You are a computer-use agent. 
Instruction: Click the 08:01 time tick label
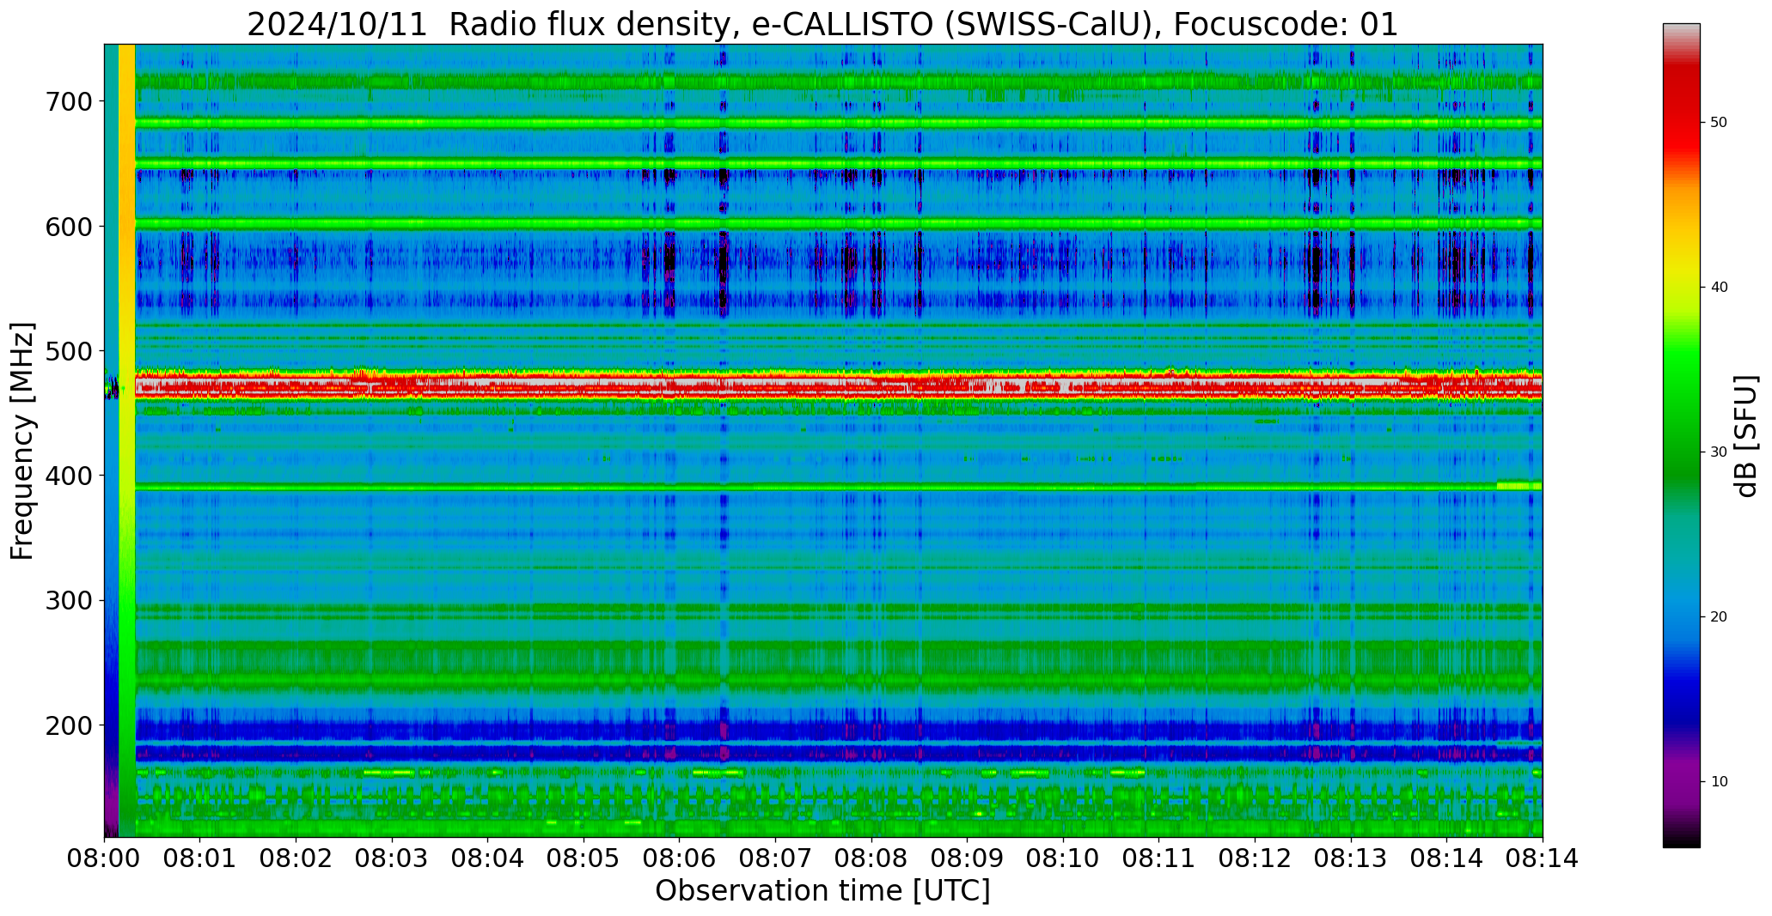(200, 859)
